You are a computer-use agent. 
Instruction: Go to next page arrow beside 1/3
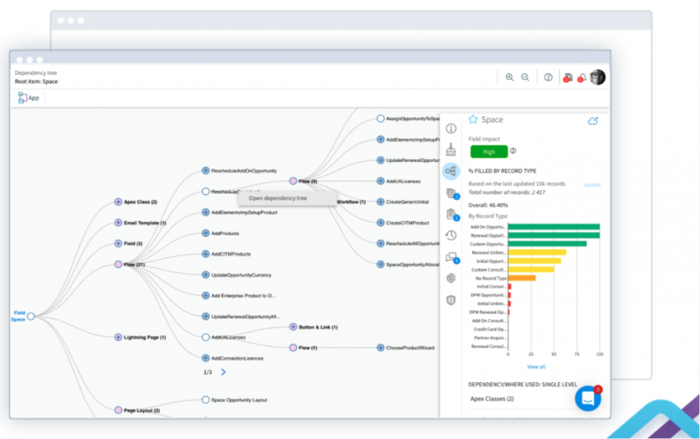(x=224, y=372)
